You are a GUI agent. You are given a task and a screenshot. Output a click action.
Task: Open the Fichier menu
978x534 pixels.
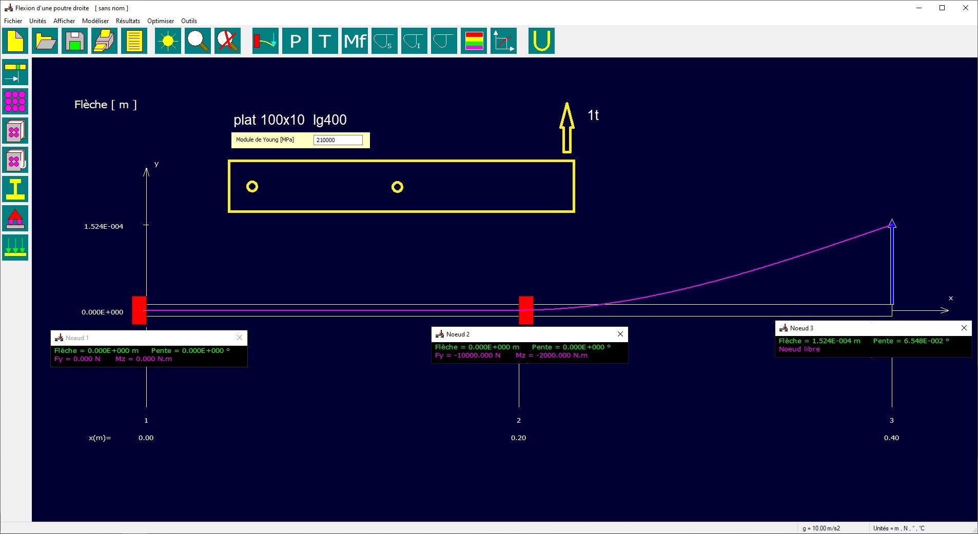point(13,21)
